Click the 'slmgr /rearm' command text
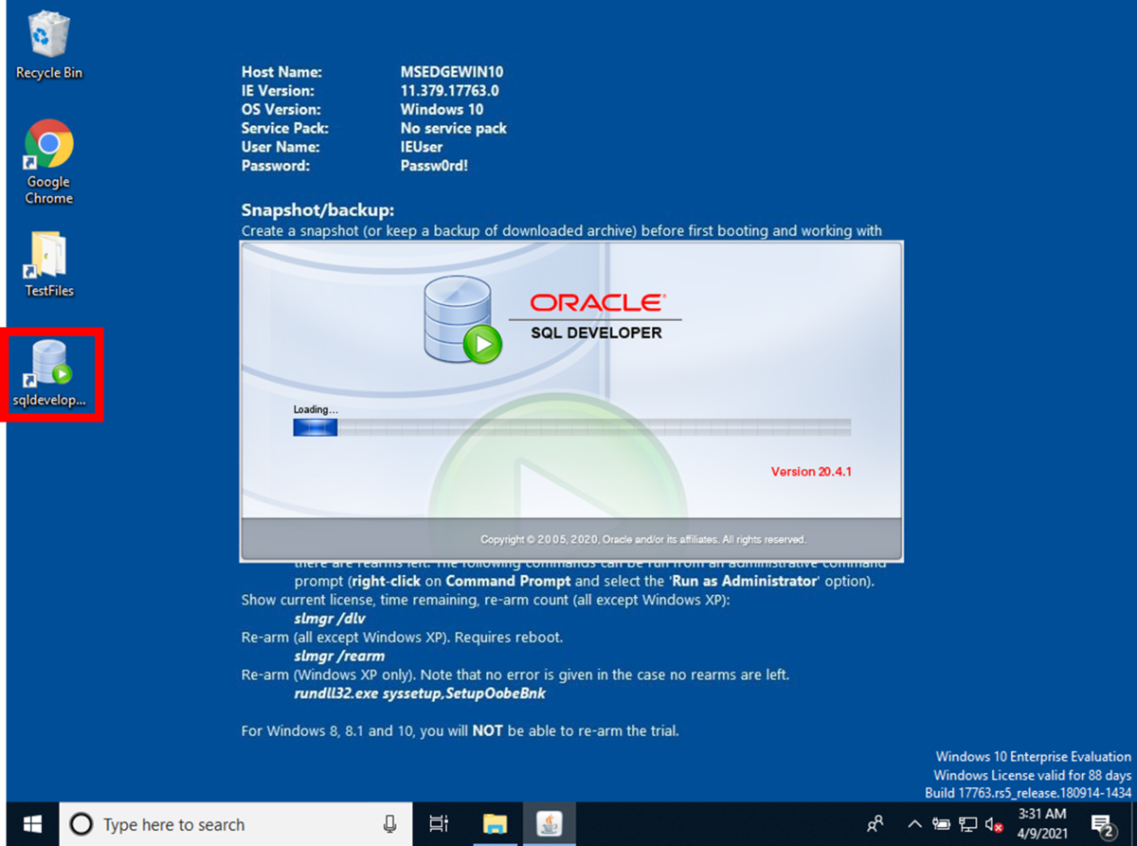Image resolution: width=1137 pixels, height=846 pixels. point(339,656)
